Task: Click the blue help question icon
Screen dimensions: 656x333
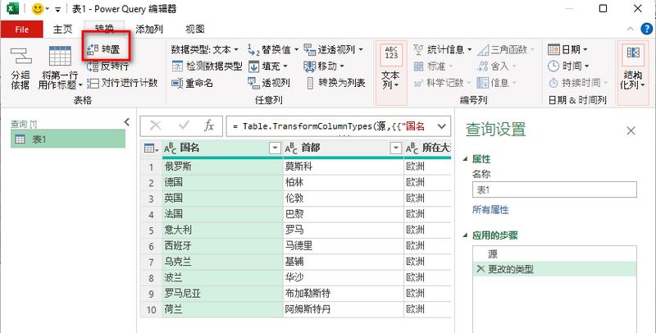Action: [x=647, y=29]
